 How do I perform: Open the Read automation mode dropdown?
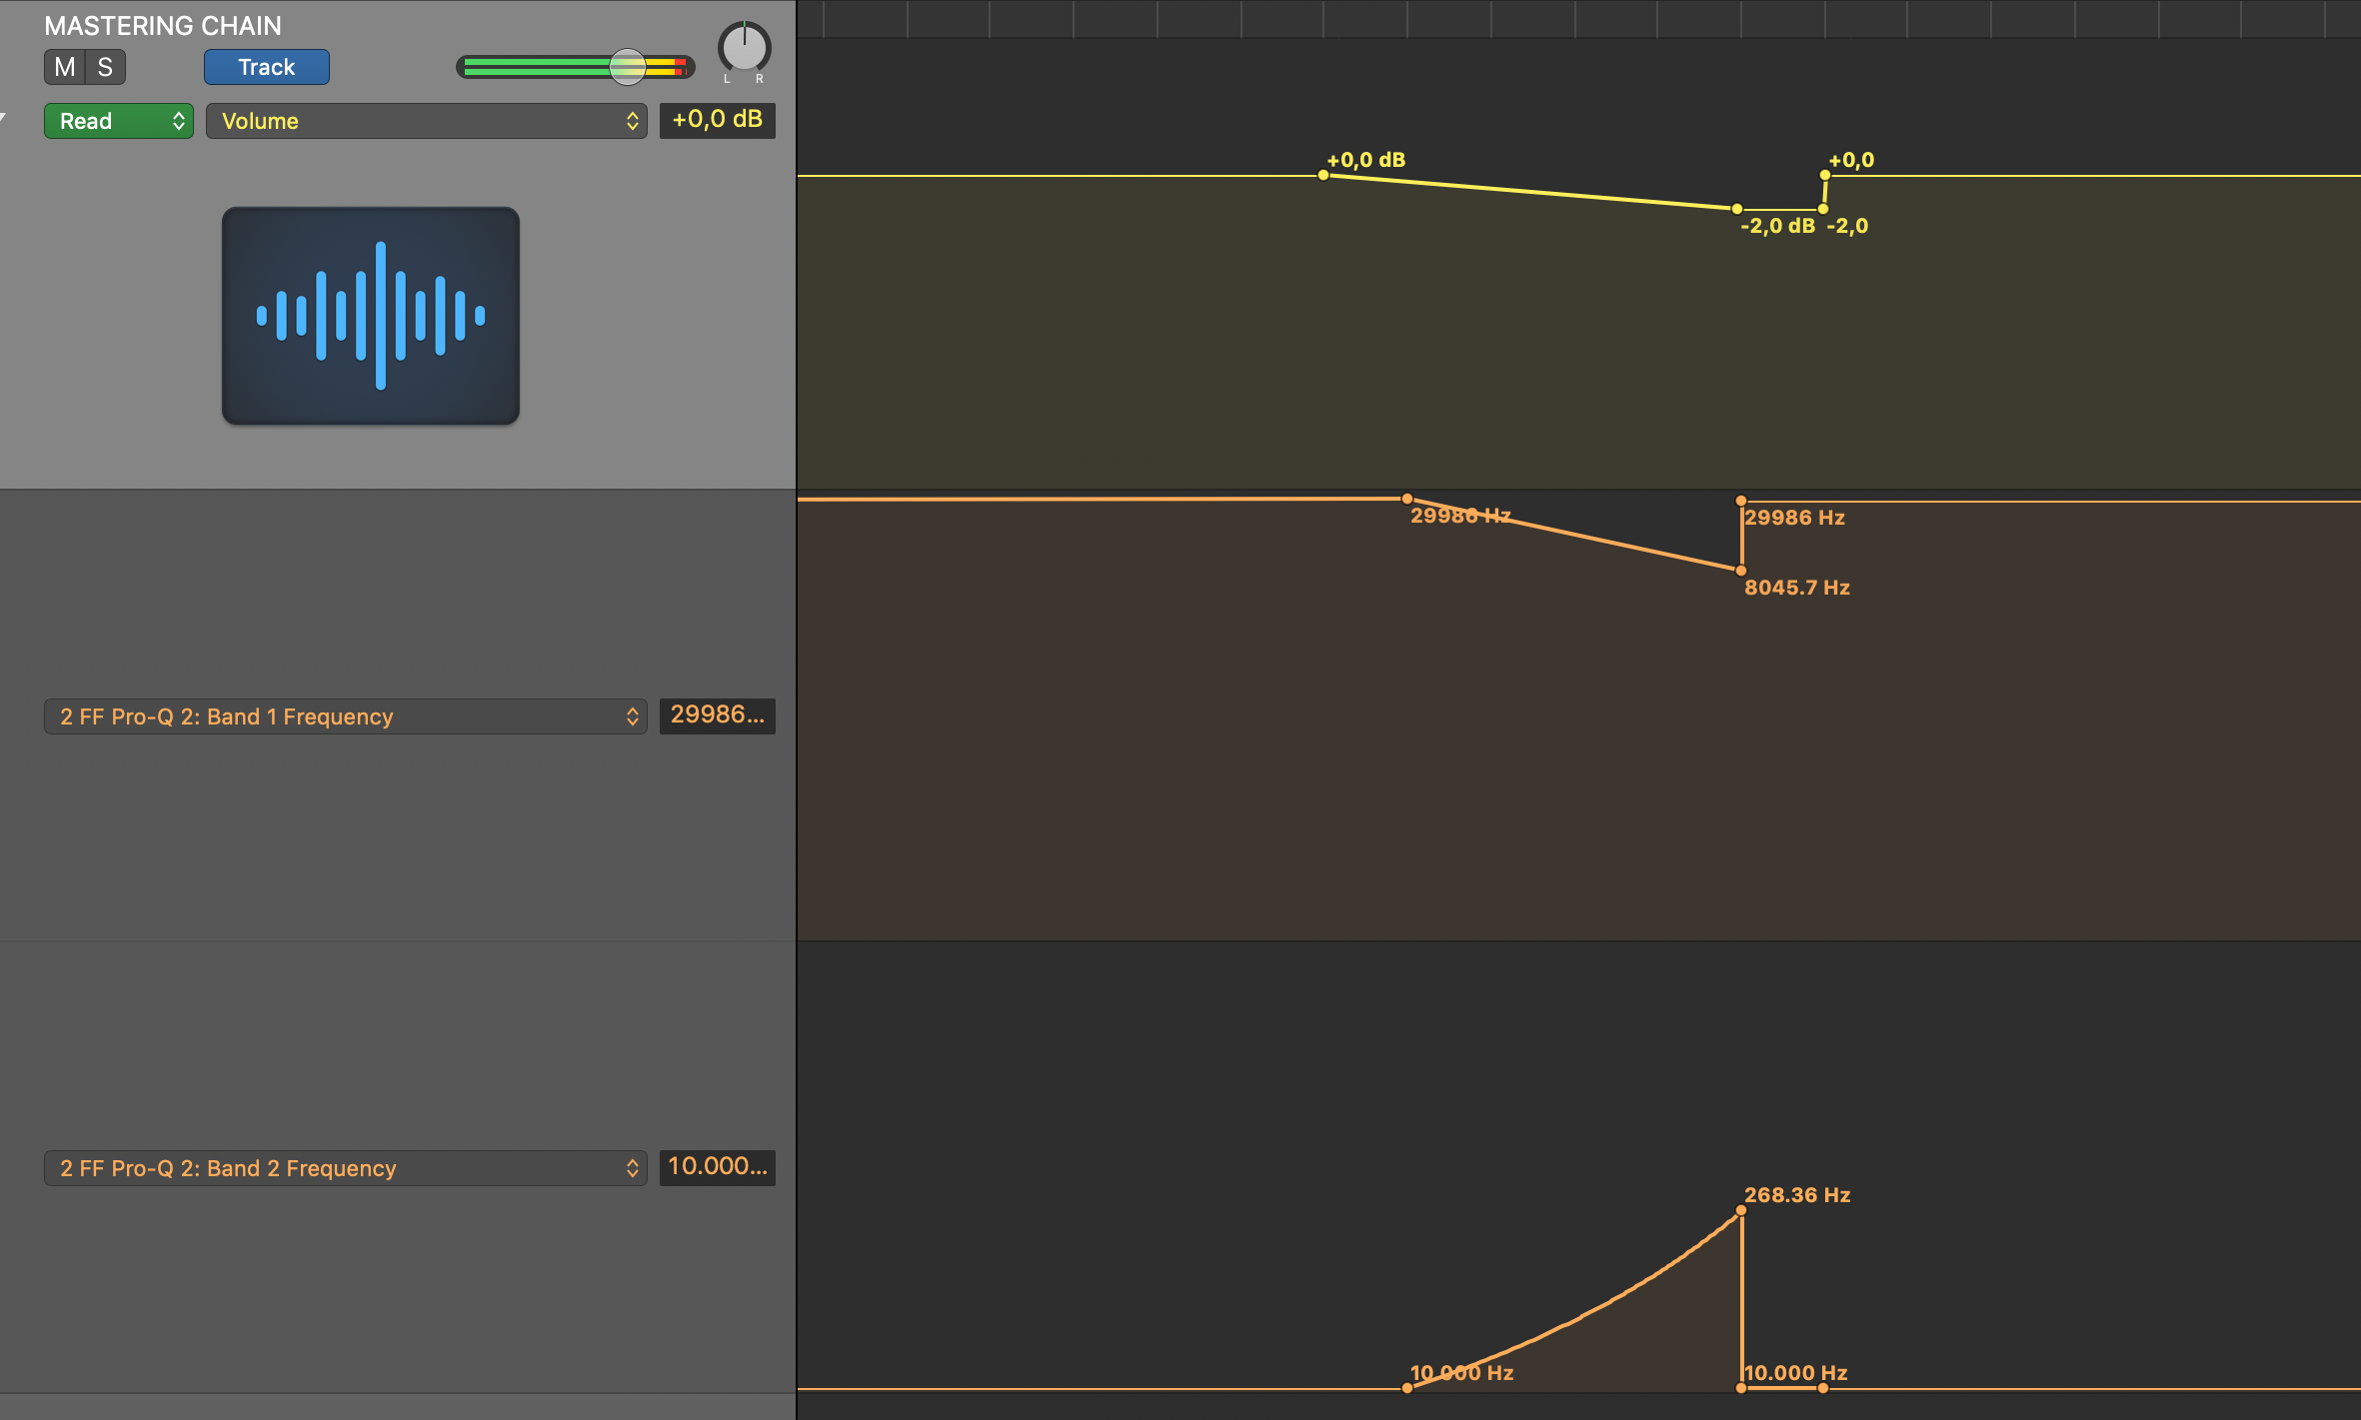pyautogui.click(x=118, y=120)
